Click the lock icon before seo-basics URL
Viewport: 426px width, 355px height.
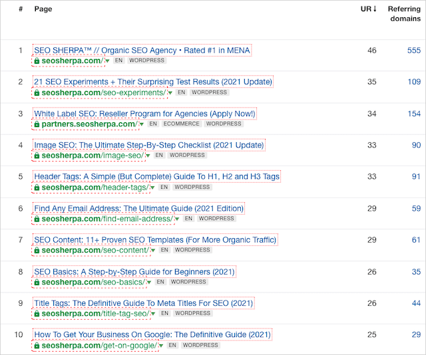tap(37, 283)
